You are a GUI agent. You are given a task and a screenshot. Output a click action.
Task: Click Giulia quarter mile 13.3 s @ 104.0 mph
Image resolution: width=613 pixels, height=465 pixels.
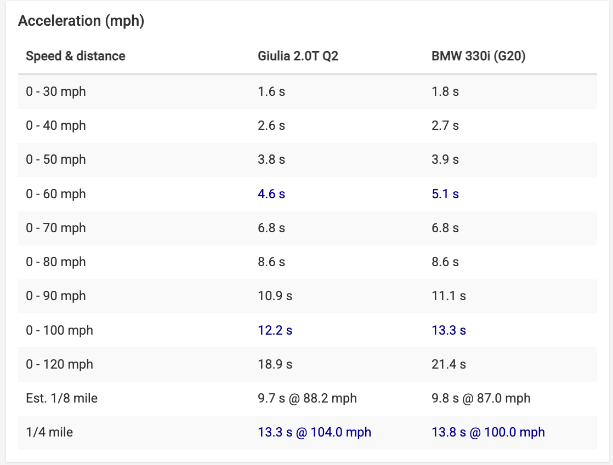click(x=314, y=432)
